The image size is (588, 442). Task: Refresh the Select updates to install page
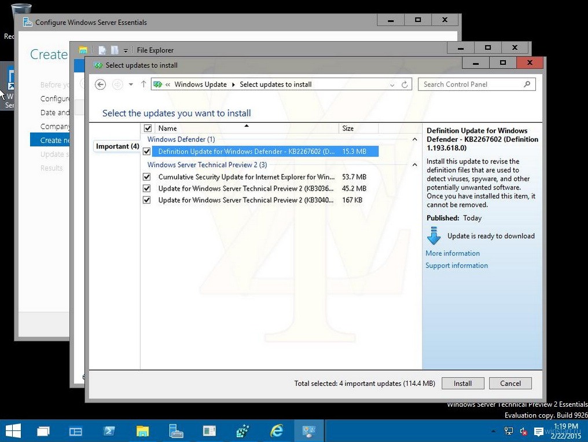point(405,85)
